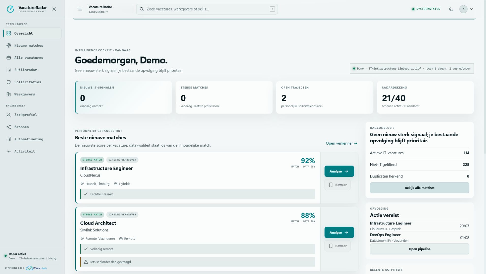Click the Bronnen share icon
The width and height of the screenshot is (486, 274).
point(9,127)
